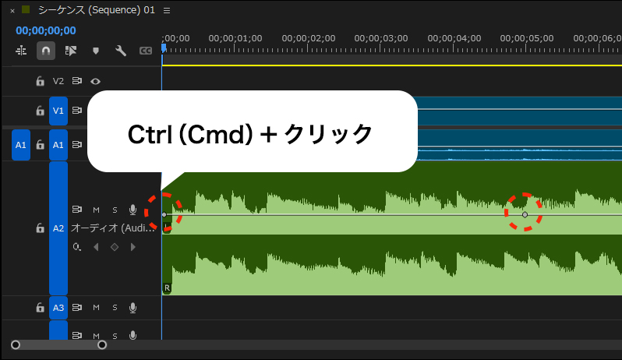The image size is (622, 360).
Task: Click the left zoom scrollbar handle
Action: pyautogui.click(x=16, y=345)
